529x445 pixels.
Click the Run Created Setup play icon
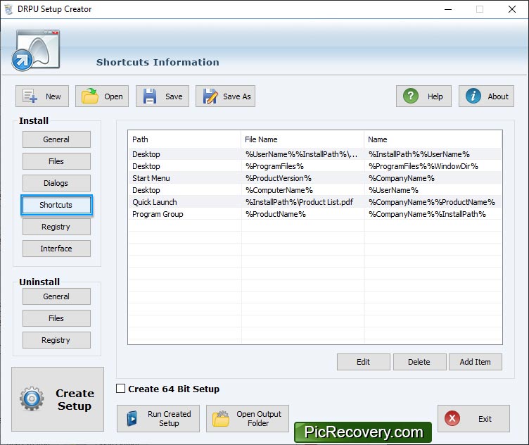[x=132, y=419]
